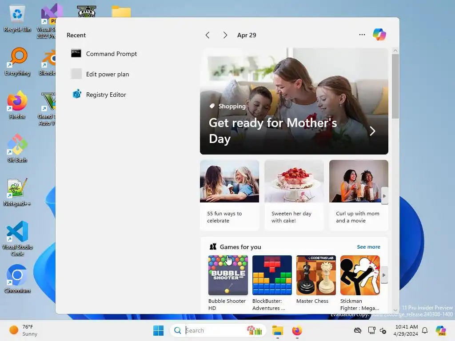Open Copilot Preview in taskbar corner
This screenshot has height=341, width=455.
[441, 330]
